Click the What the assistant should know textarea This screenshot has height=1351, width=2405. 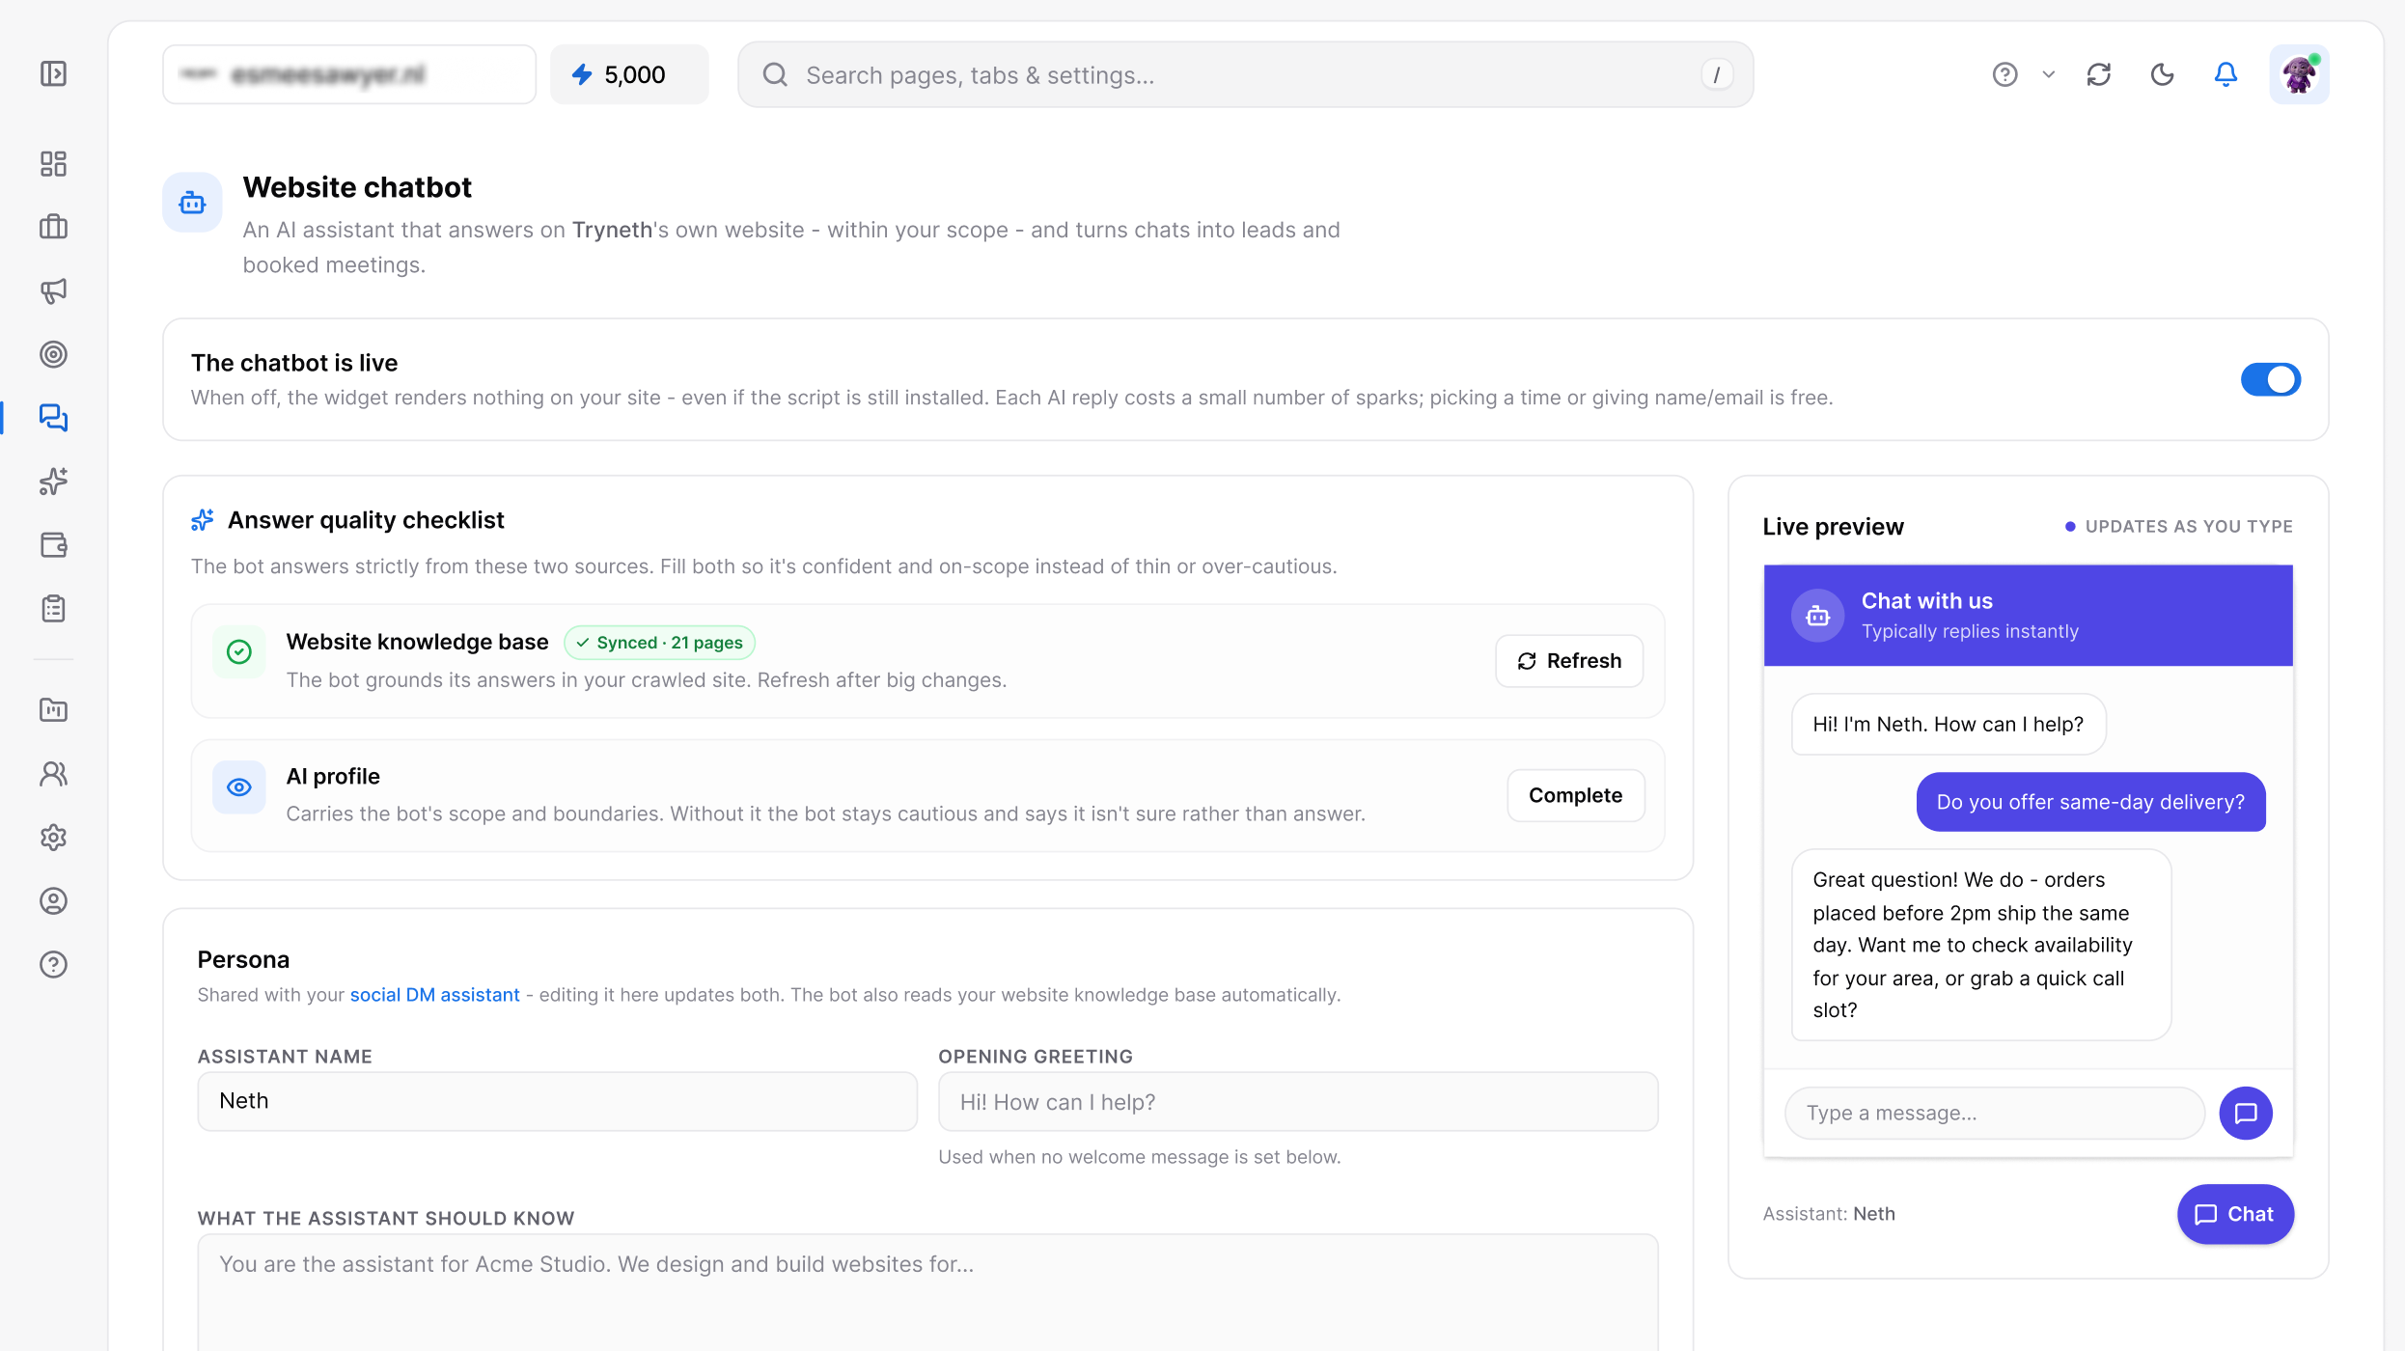[x=927, y=1293]
